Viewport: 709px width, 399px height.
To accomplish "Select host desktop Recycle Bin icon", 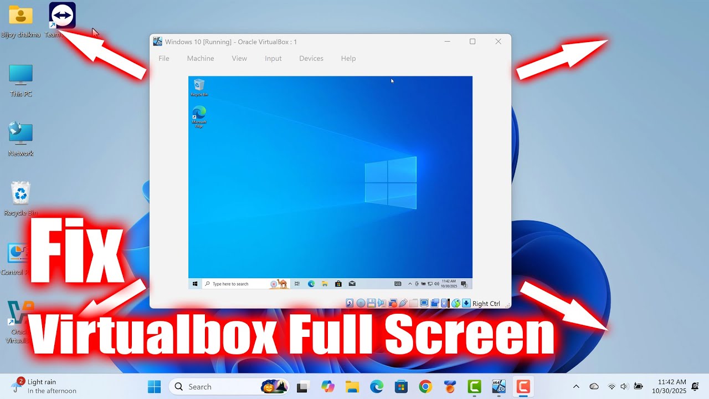I will click(x=20, y=198).
